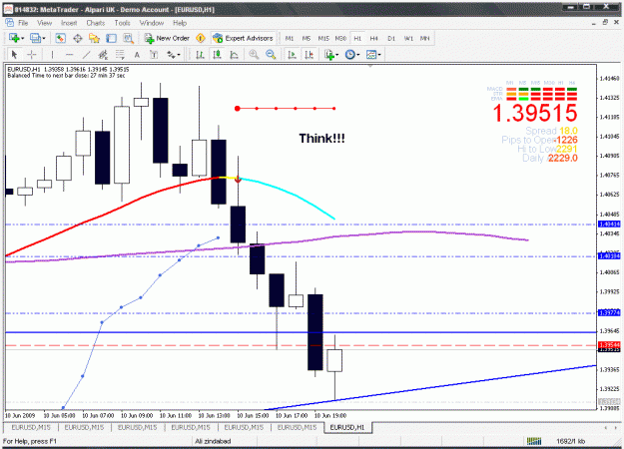Select the Cursor arrow tool
The height and width of the screenshot is (449, 624).
pyautogui.click(x=14, y=55)
